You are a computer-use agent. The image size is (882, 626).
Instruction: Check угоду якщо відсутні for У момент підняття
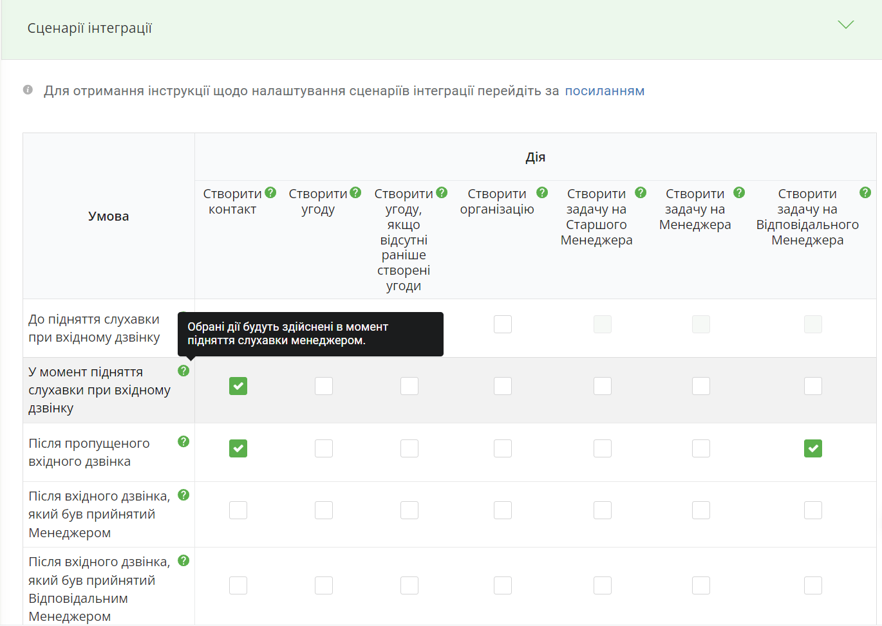[x=409, y=386]
